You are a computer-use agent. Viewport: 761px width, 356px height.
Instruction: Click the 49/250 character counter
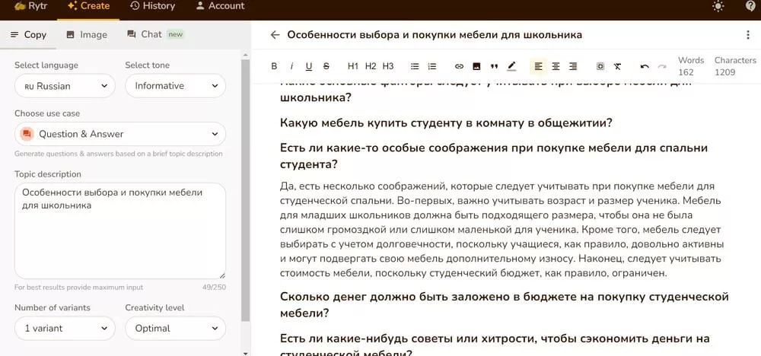point(214,287)
